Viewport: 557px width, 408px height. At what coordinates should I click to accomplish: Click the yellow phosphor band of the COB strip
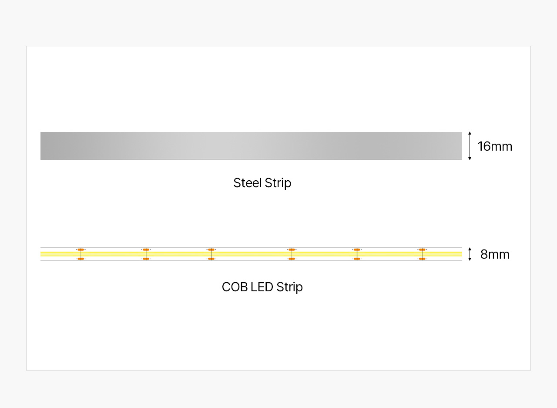[x=251, y=254]
